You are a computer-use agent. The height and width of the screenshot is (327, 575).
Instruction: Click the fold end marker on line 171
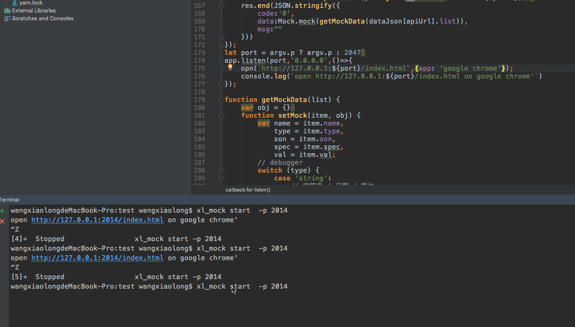point(222,37)
